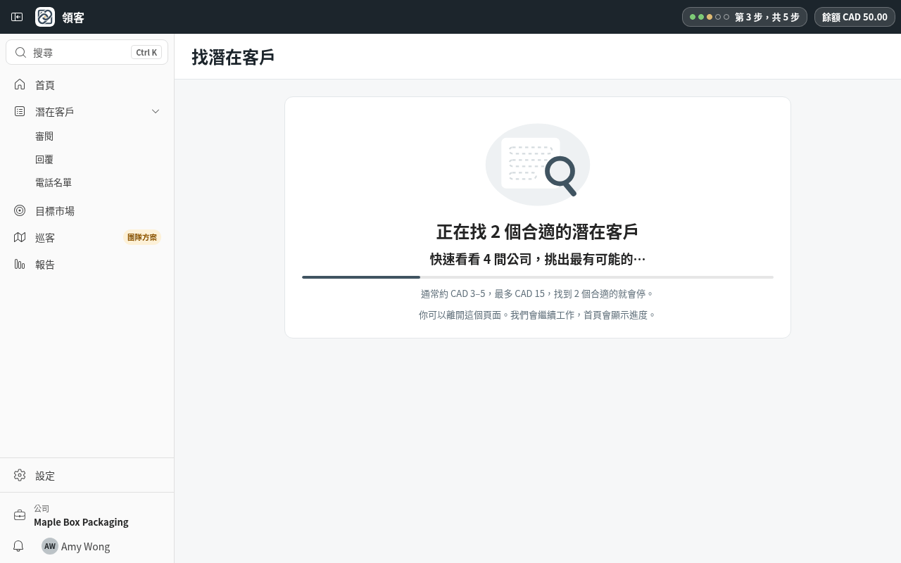The height and width of the screenshot is (563, 901).
Task: Go to 首頁 page
Action: [x=87, y=84]
